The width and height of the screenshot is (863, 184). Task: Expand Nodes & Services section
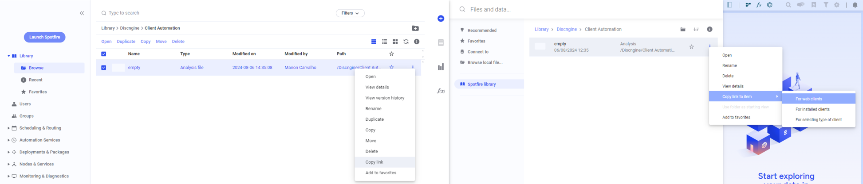(8, 164)
